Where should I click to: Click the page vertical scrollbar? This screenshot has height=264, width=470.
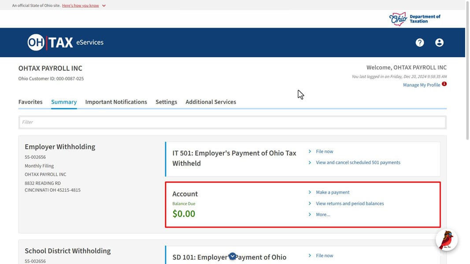click(467, 70)
